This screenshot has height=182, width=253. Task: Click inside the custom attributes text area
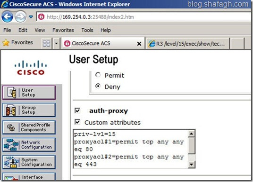pos(131,149)
